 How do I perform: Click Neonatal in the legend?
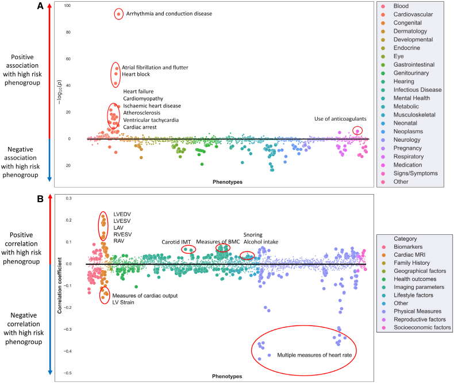(x=405, y=123)
